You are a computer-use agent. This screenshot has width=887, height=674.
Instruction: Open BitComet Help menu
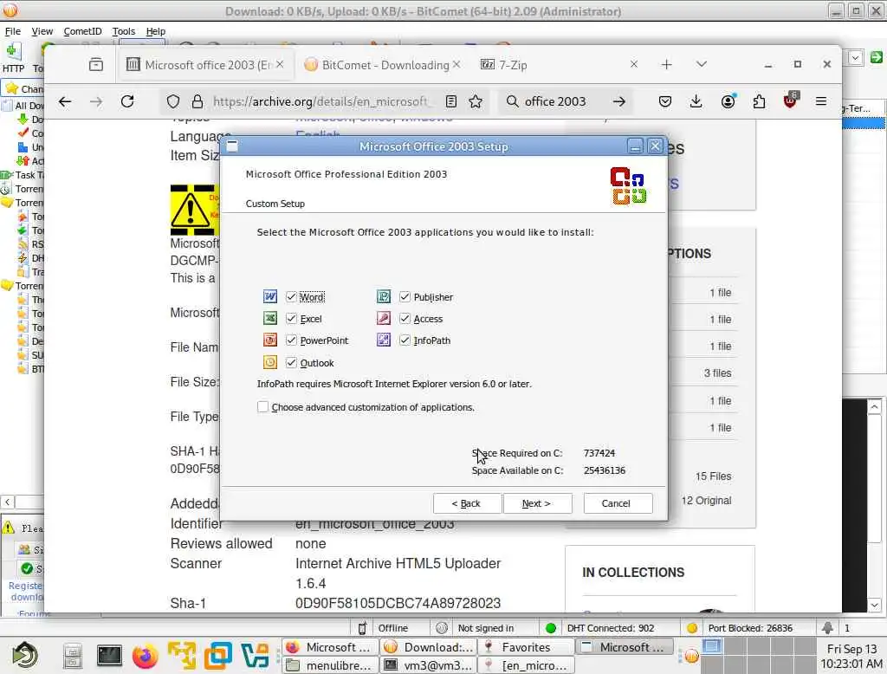pyautogui.click(x=156, y=31)
